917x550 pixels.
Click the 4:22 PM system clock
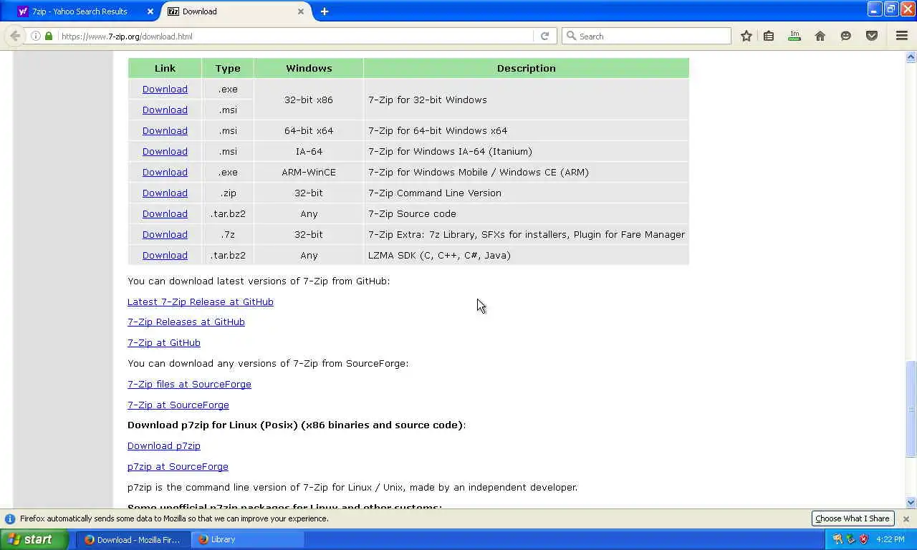(x=890, y=539)
